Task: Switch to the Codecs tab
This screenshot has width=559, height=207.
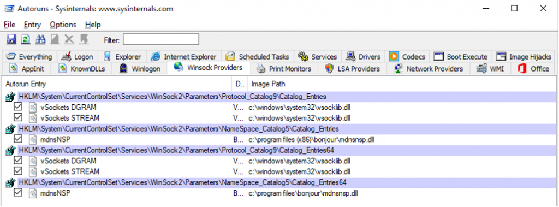Action: [407, 57]
